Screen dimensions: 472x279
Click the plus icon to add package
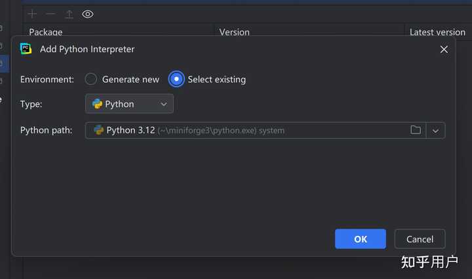coord(32,14)
